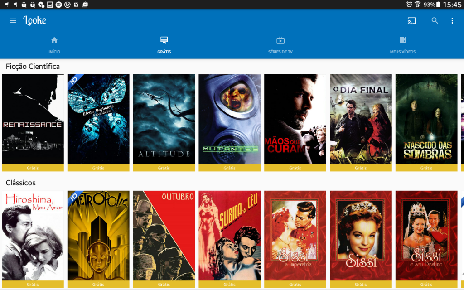Tap Grátis label under Hiroshima Meu Amor
The height and width of the screenshot is (290, 464).
click(x=33, y=285)
